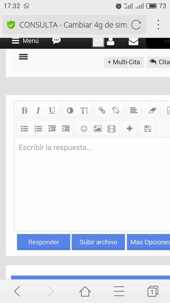Screen dimensions: 170x303
Task: Open Más Opciones button
Action: click(x=148, y=242)
